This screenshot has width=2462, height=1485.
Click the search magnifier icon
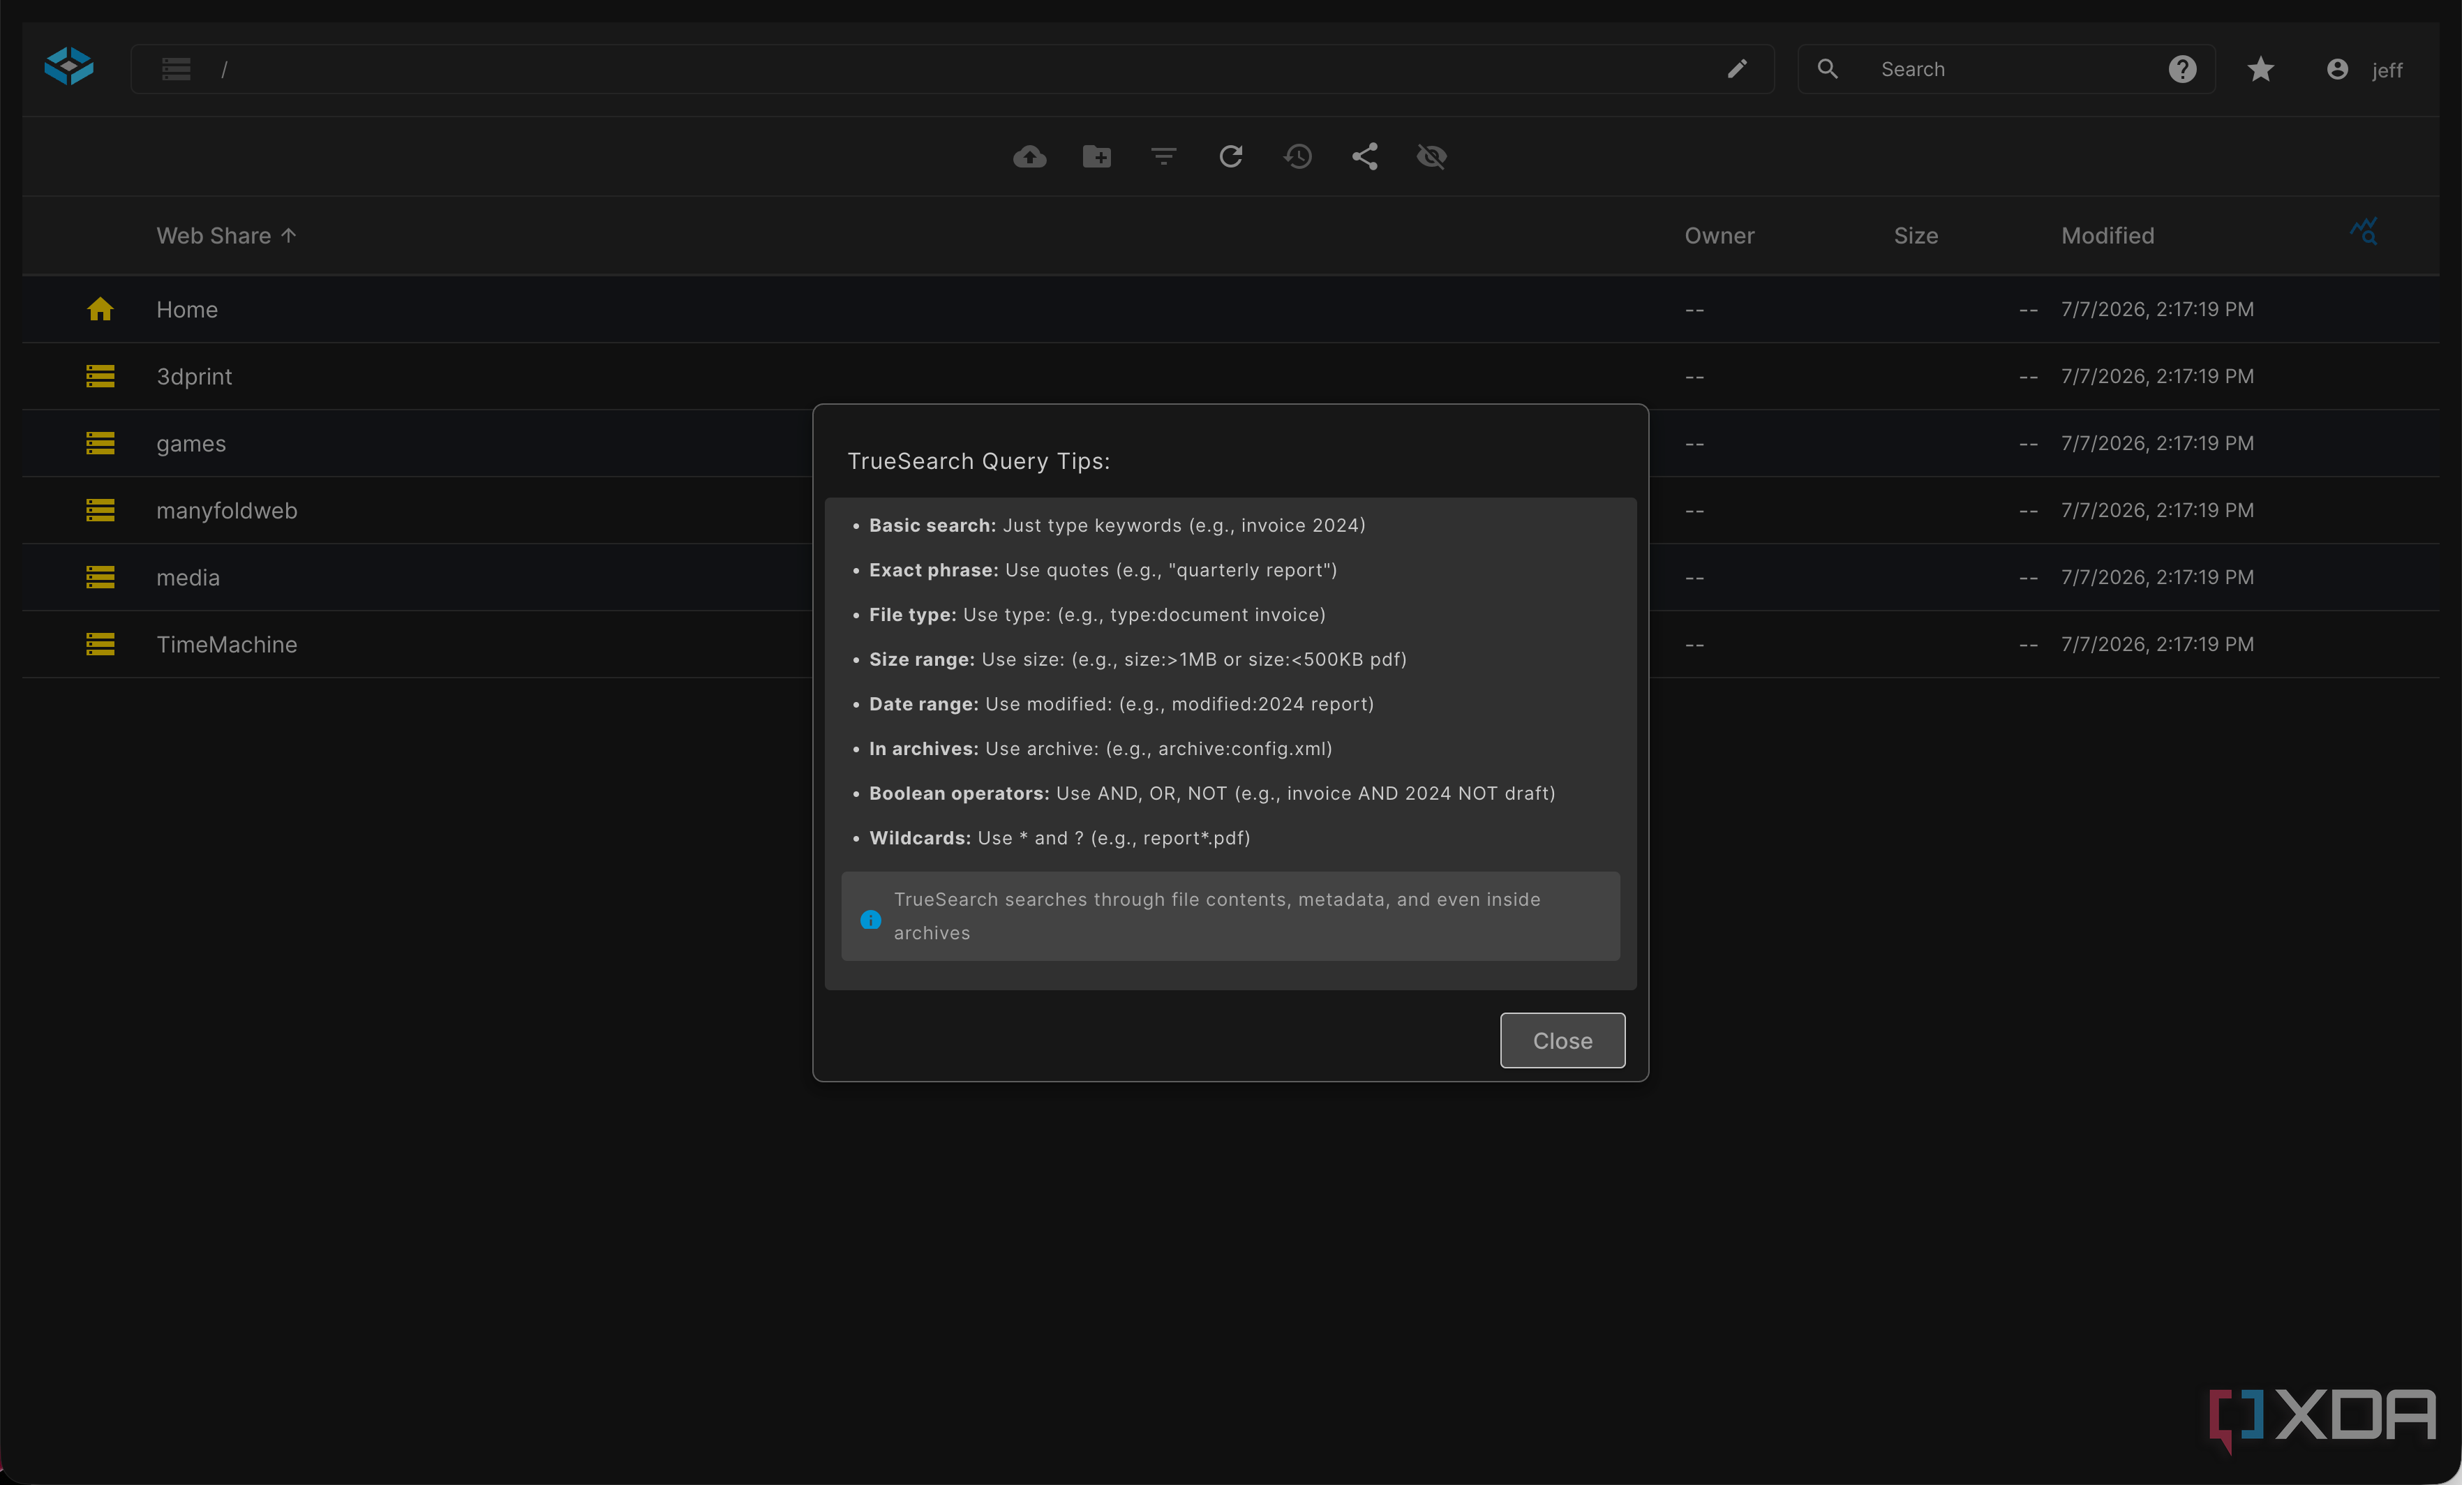pos(1826,68)
